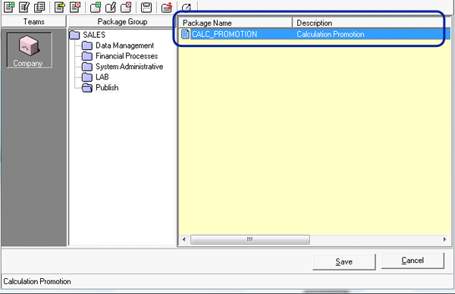Select the Company team icon
Screen dimensions: 455x294
click(29, 50)
